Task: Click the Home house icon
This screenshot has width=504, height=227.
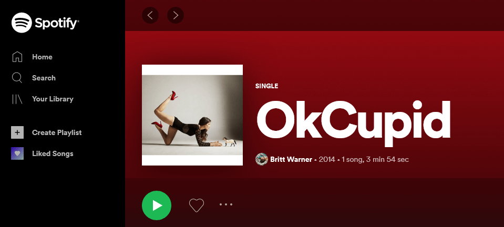Action: click(17, 57)
